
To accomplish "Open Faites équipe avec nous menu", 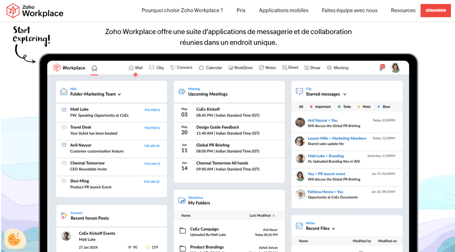I will coord(349,10).
